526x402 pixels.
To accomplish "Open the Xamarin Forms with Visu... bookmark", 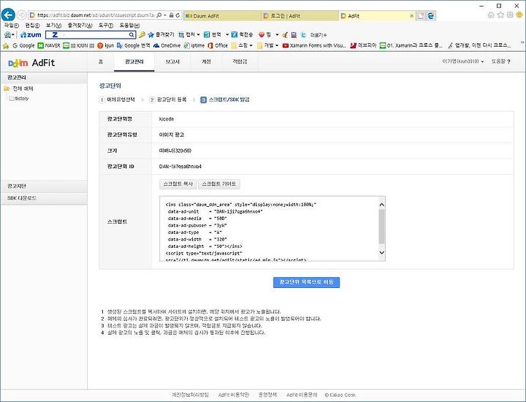I will (314, 45).
